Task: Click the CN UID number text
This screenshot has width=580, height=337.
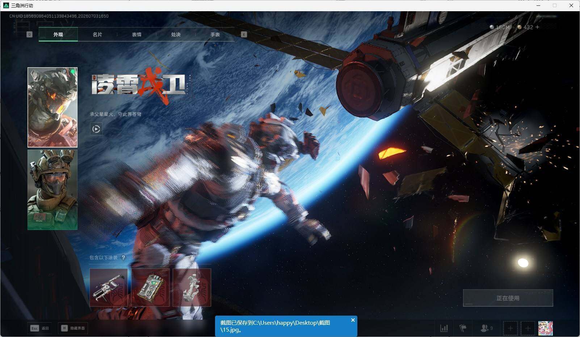Action: tap(59, 16)
